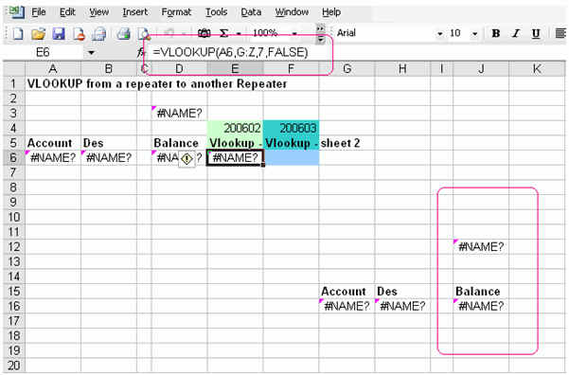Click in the formula bar VLOOKUP text

(x=230, y=53)
